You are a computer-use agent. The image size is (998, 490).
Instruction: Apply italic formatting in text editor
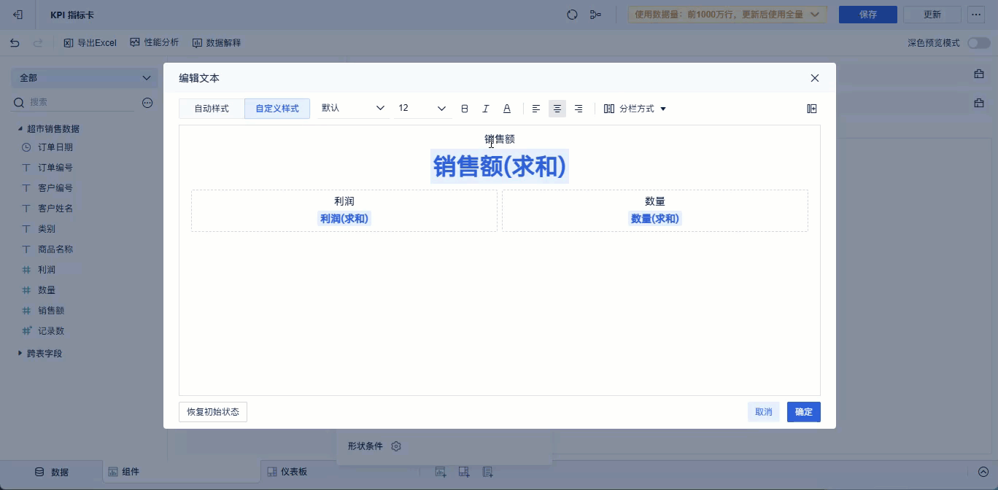(485, 108)
